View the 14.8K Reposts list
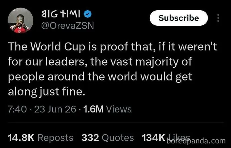231x148 pixels. [41, 138]
